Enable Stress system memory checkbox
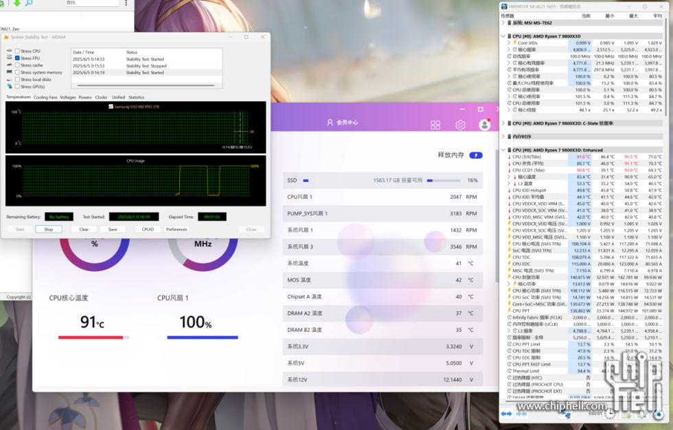Screen dimensions: 673x430 (17, 73)
